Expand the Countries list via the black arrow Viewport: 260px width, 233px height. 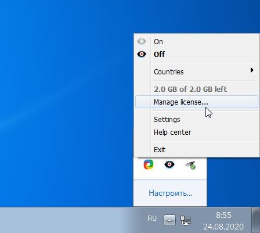[252, 70]
